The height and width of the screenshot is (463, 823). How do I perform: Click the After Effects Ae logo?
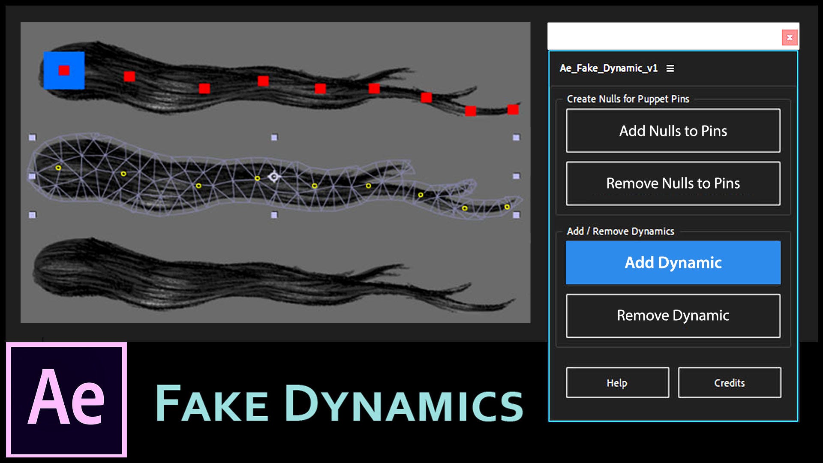click(66, 400)
